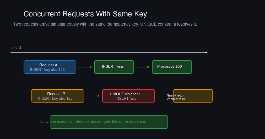
Task: Select the empty orange box on right
Action: pyautogui.click(x=193, y=96)
